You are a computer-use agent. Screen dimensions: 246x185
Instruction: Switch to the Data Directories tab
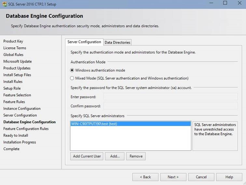117,42
